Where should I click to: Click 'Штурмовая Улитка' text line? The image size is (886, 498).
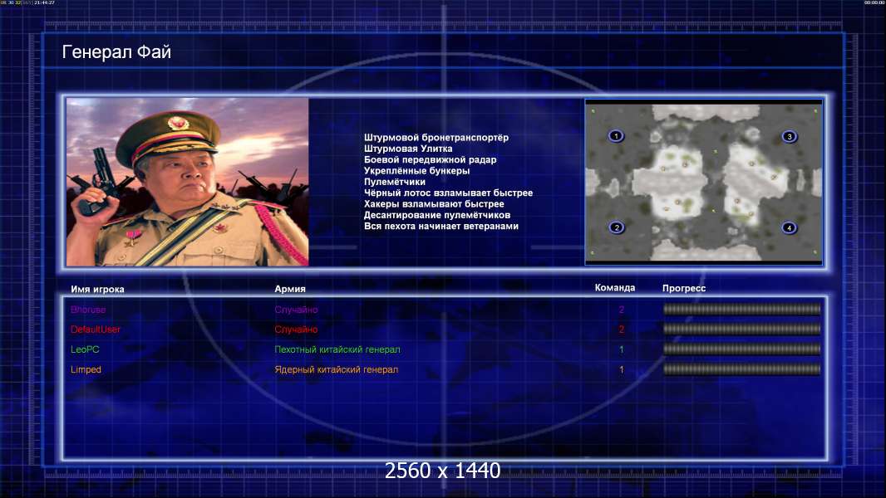(x=408, y=149)
